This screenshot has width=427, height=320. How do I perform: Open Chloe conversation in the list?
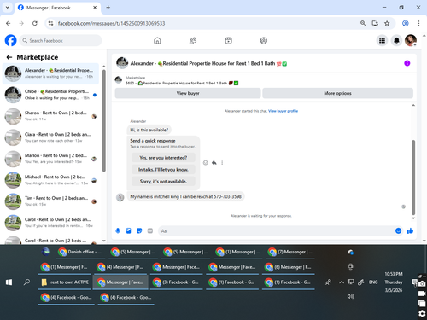pyautogui.click(x=50, y=95)
